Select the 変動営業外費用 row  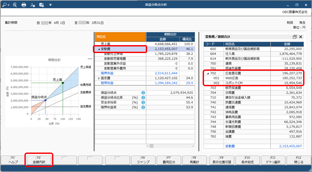coord(144,68)
